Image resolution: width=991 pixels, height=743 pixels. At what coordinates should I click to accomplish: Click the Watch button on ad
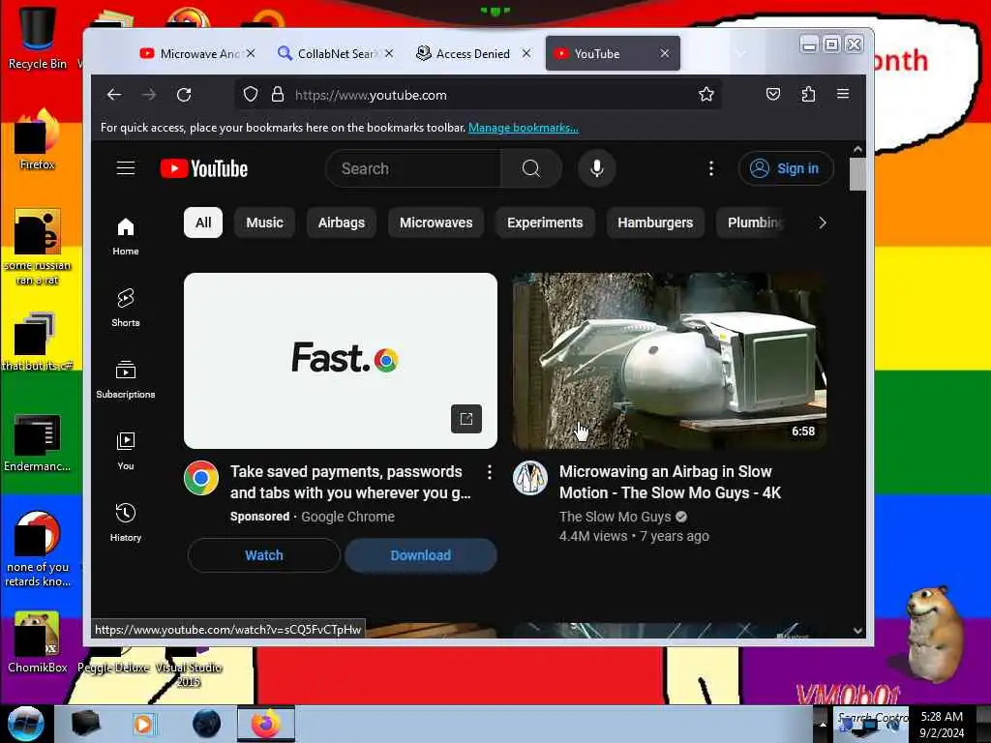tap(264, 555)
